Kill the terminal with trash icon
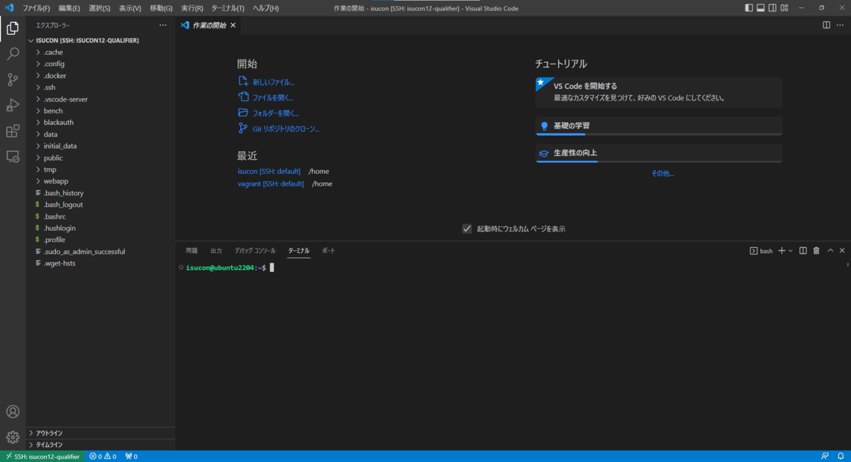The image size is (851, 462). click(816, 251)
